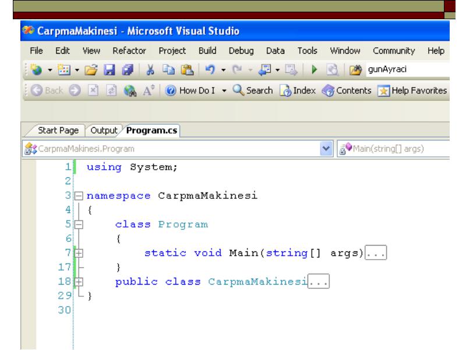
Task: Expand the static void Main method
Action: point(79,253)
